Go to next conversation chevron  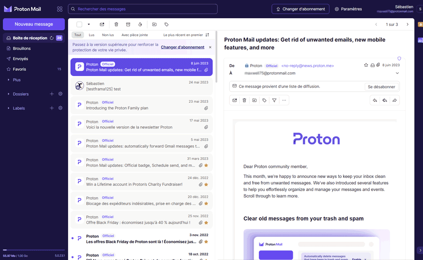tap(407, 24)
